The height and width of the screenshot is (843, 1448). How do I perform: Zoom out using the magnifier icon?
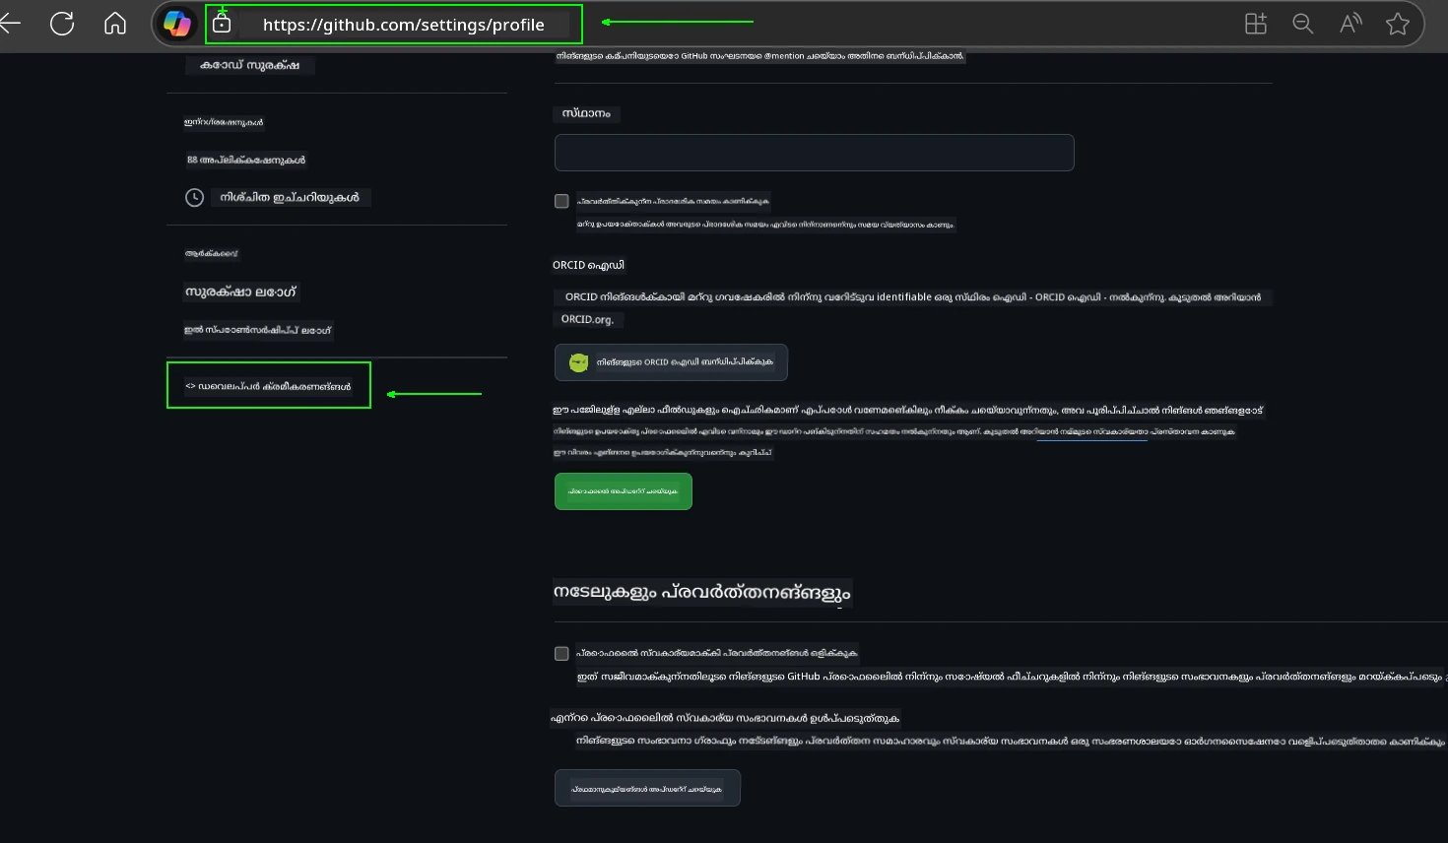tap(1302, 24)
